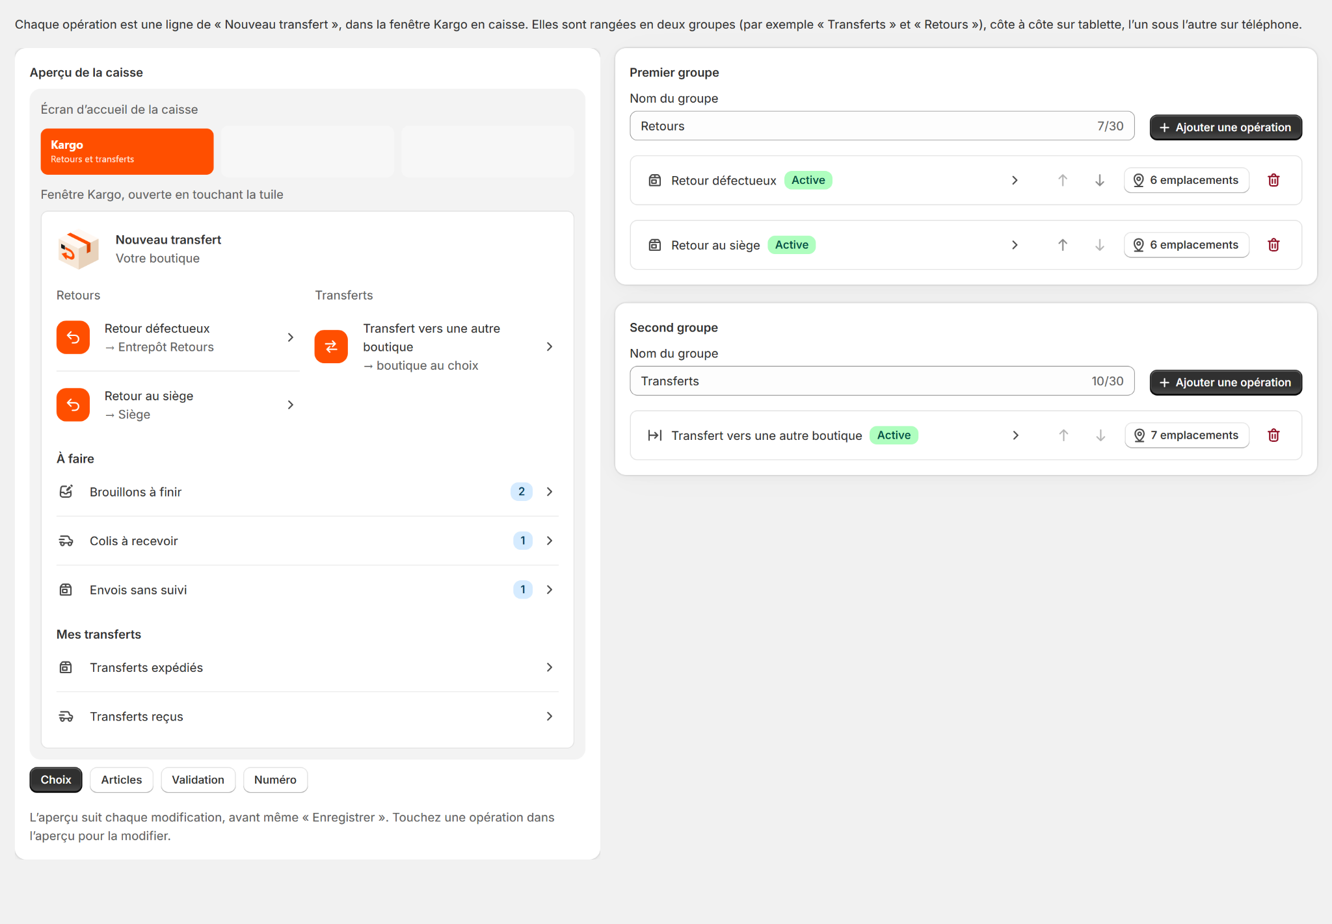Edit the Premier groupe name field Retours

[x=882, y=126]
